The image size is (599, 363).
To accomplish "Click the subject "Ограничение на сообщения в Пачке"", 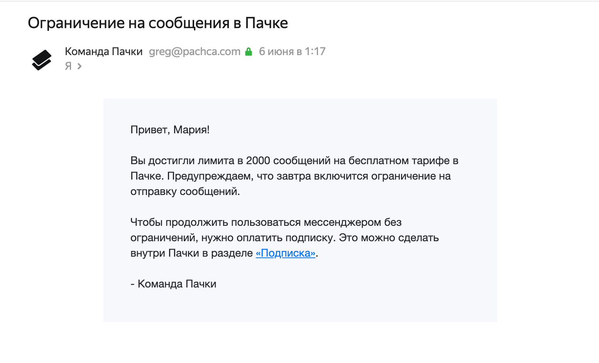I will tap(158, 24).
